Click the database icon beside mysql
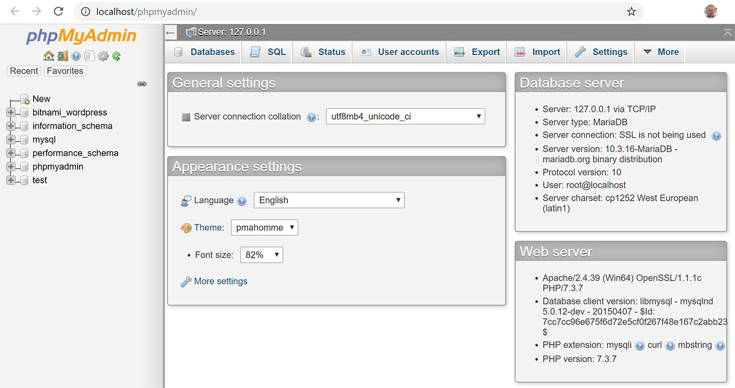This screenshot has height=388, width=735. (x=24, y=140)
